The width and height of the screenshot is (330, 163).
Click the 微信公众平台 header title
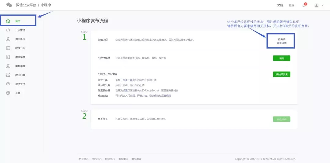[x=26, y=5]
